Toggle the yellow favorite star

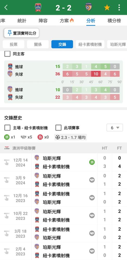click(x=107, y=8)
